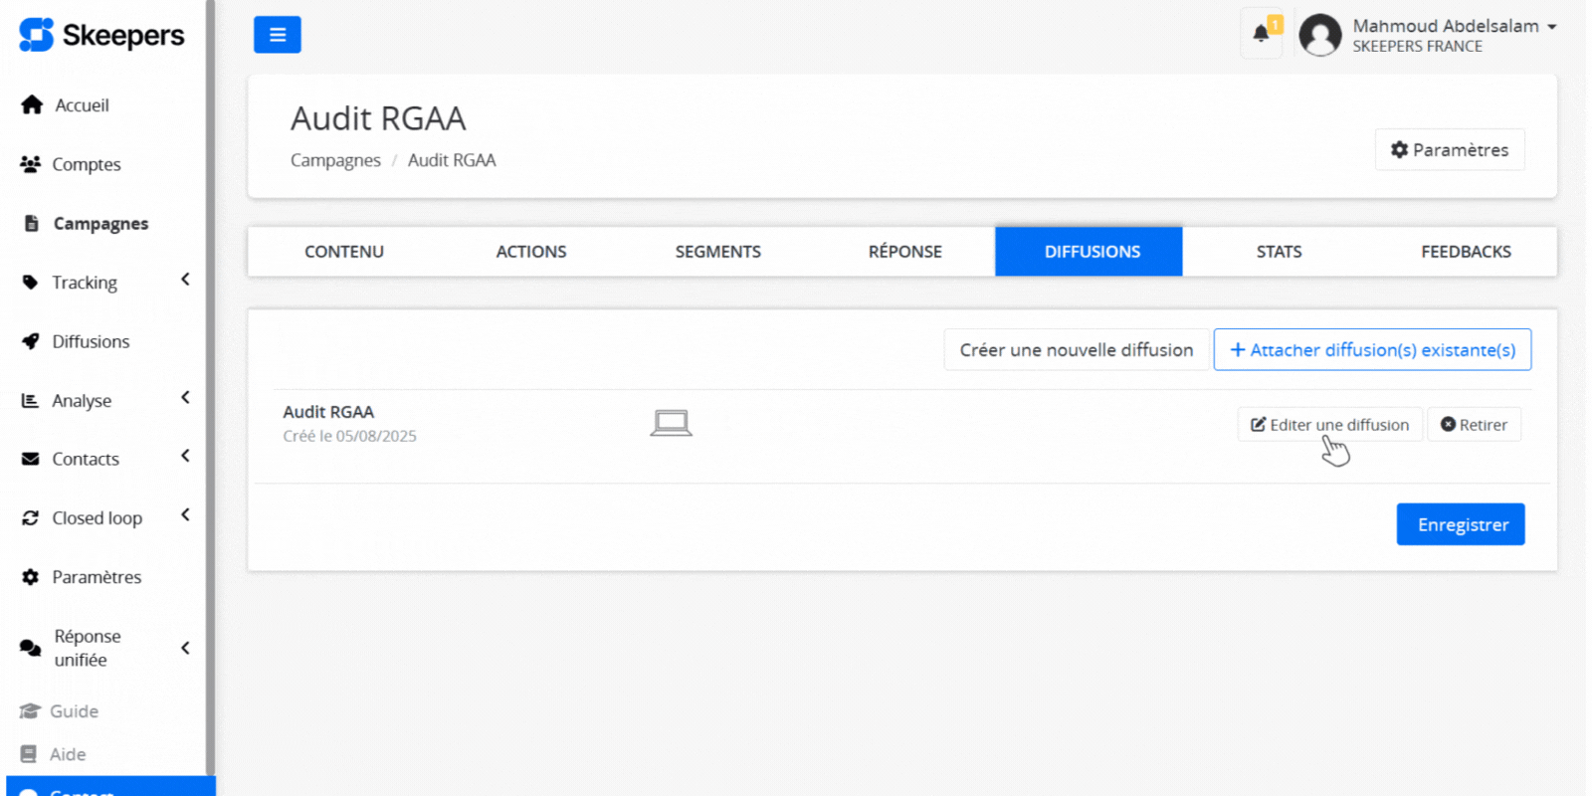The image size is (1592, 796).
Task: Click the hamburger menu toggle button
Action: point(277,35)
